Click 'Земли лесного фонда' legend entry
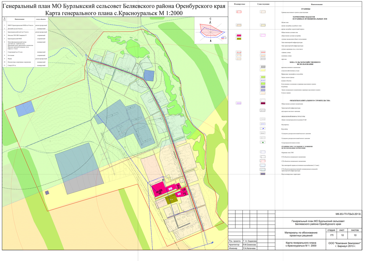The width and height of the screenshot is (377, 261). click(x=288, y=77)
